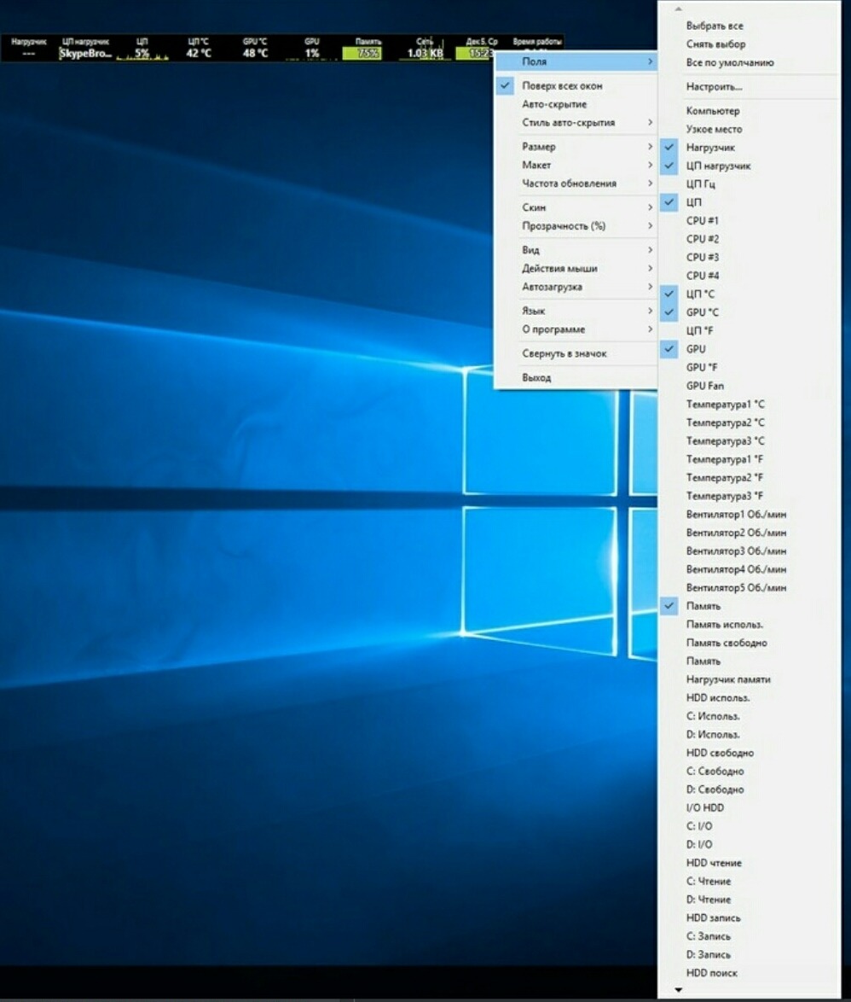Click the ЦП °C 42 °C reading
Screen dimensions: 851x1002
coord(199,53)
